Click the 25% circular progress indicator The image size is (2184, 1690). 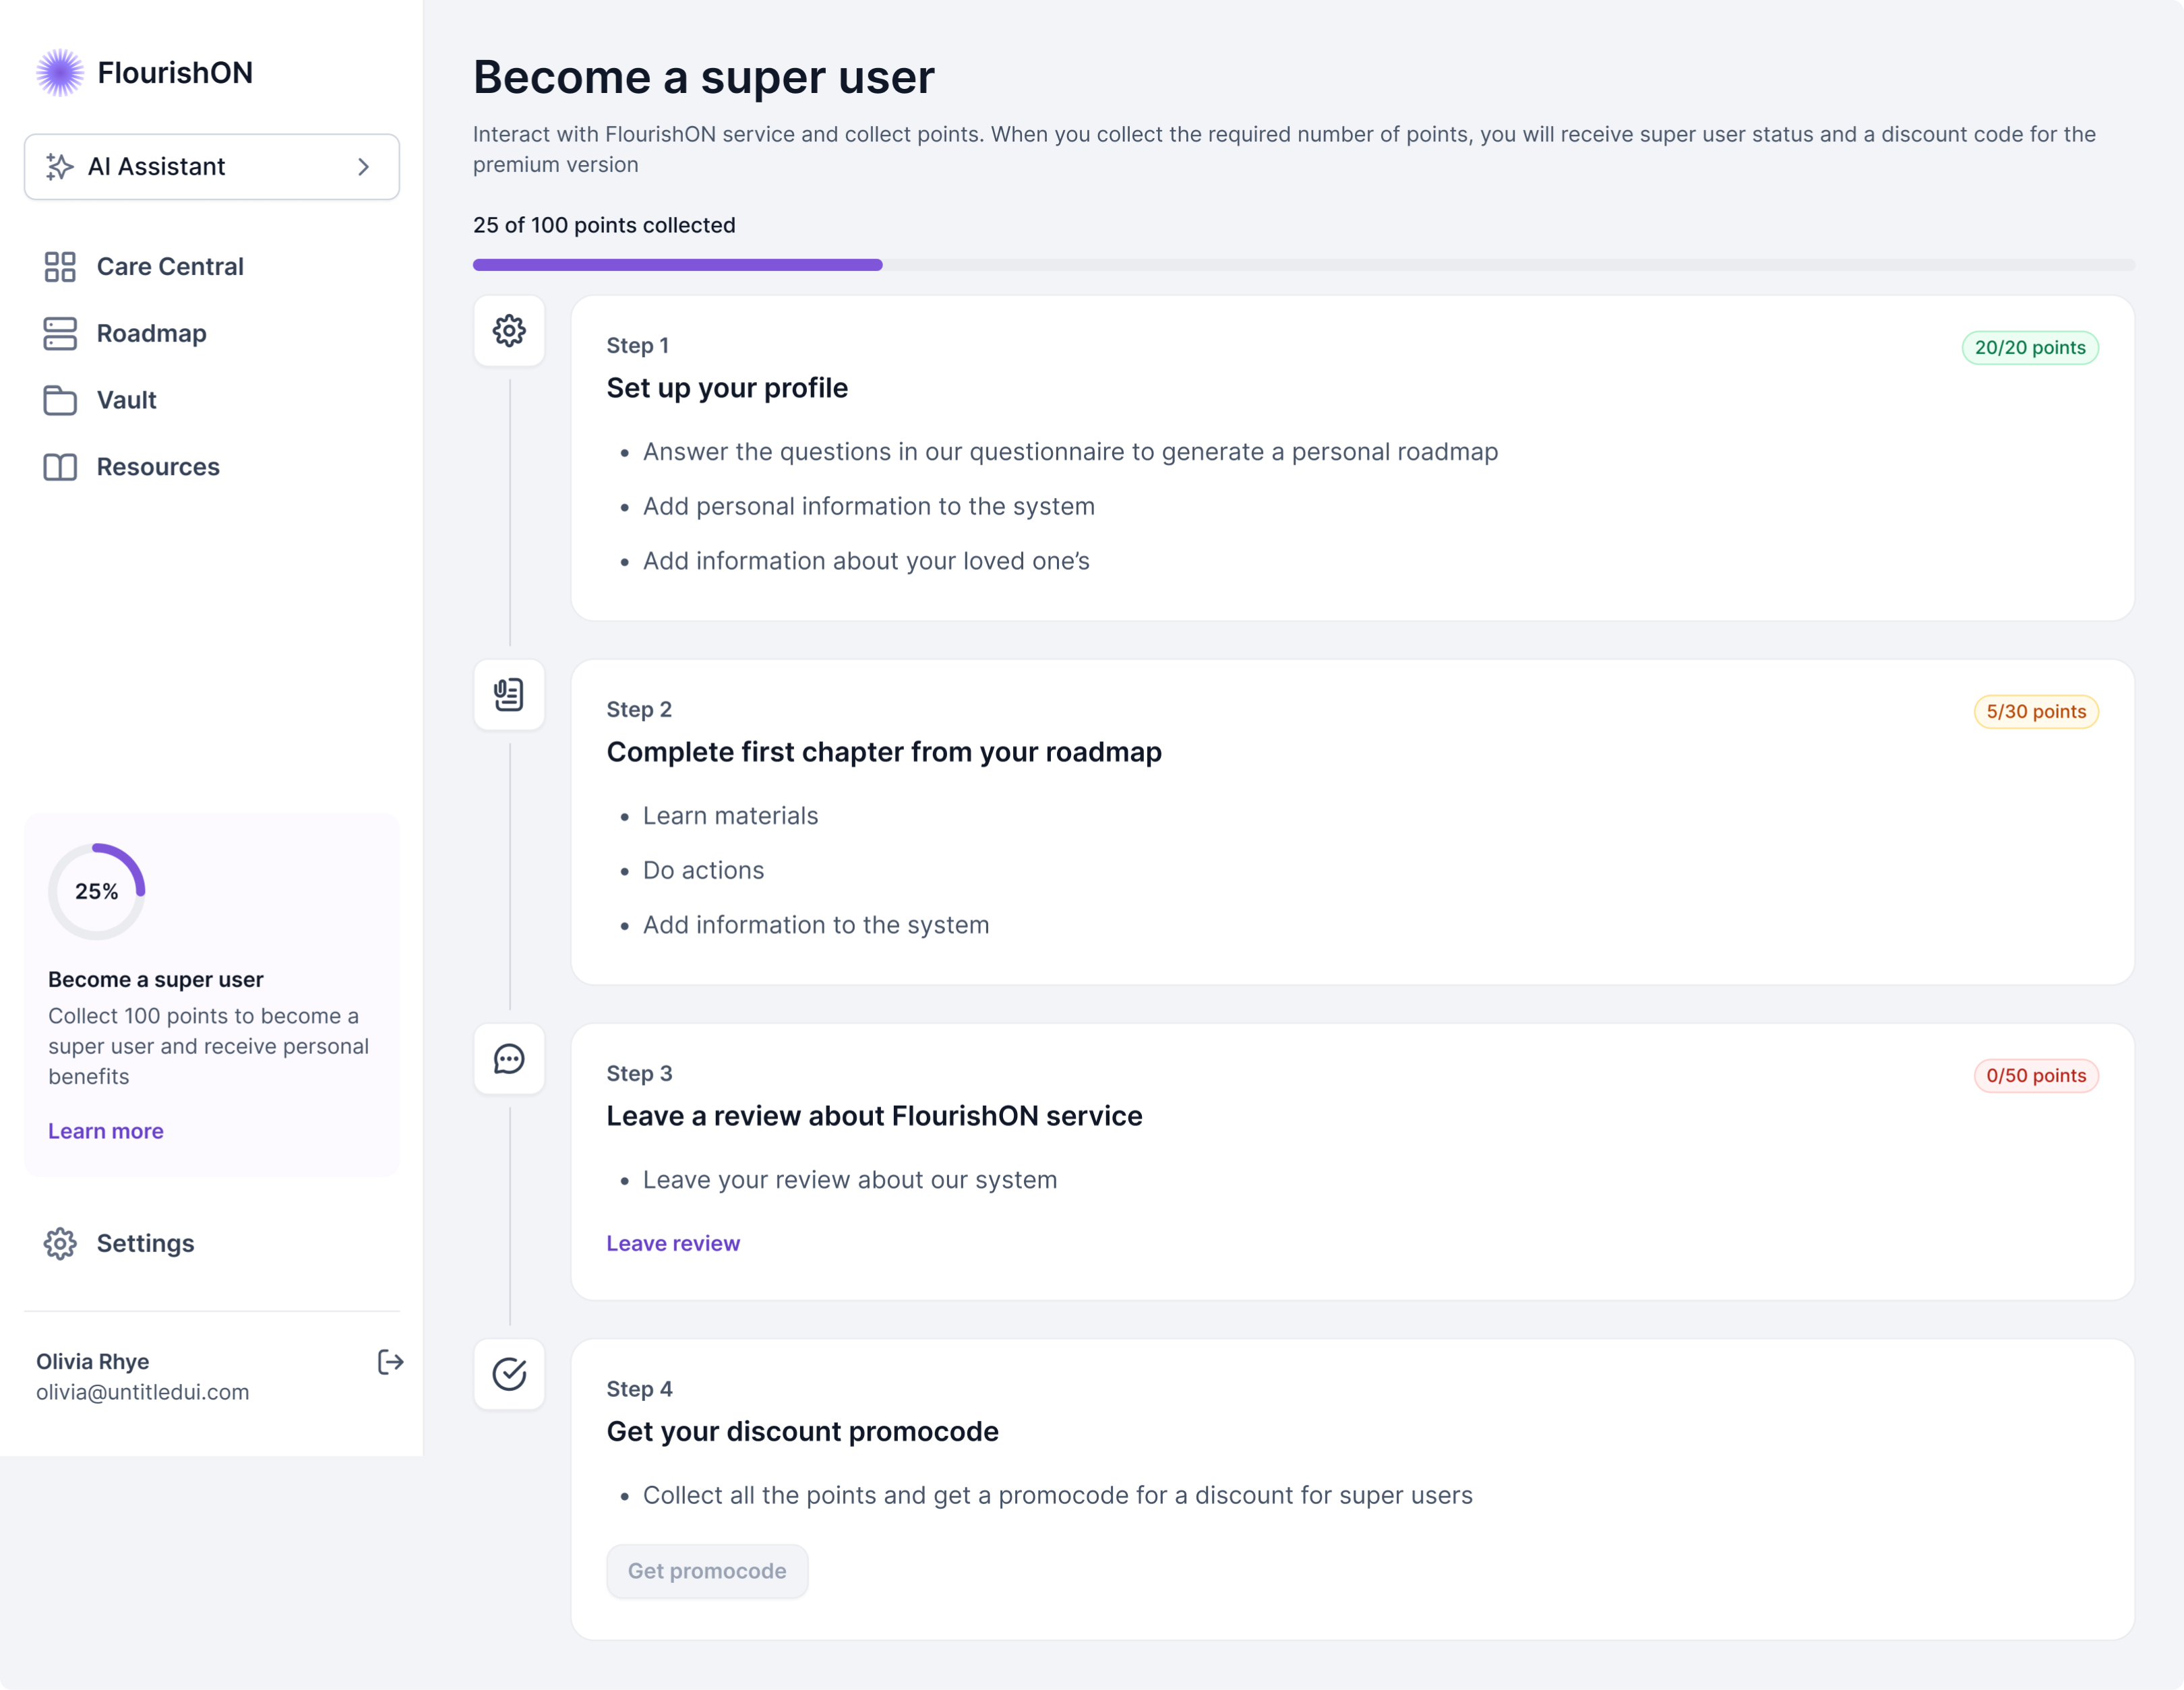pyautogui.click(x=97, y=889)
